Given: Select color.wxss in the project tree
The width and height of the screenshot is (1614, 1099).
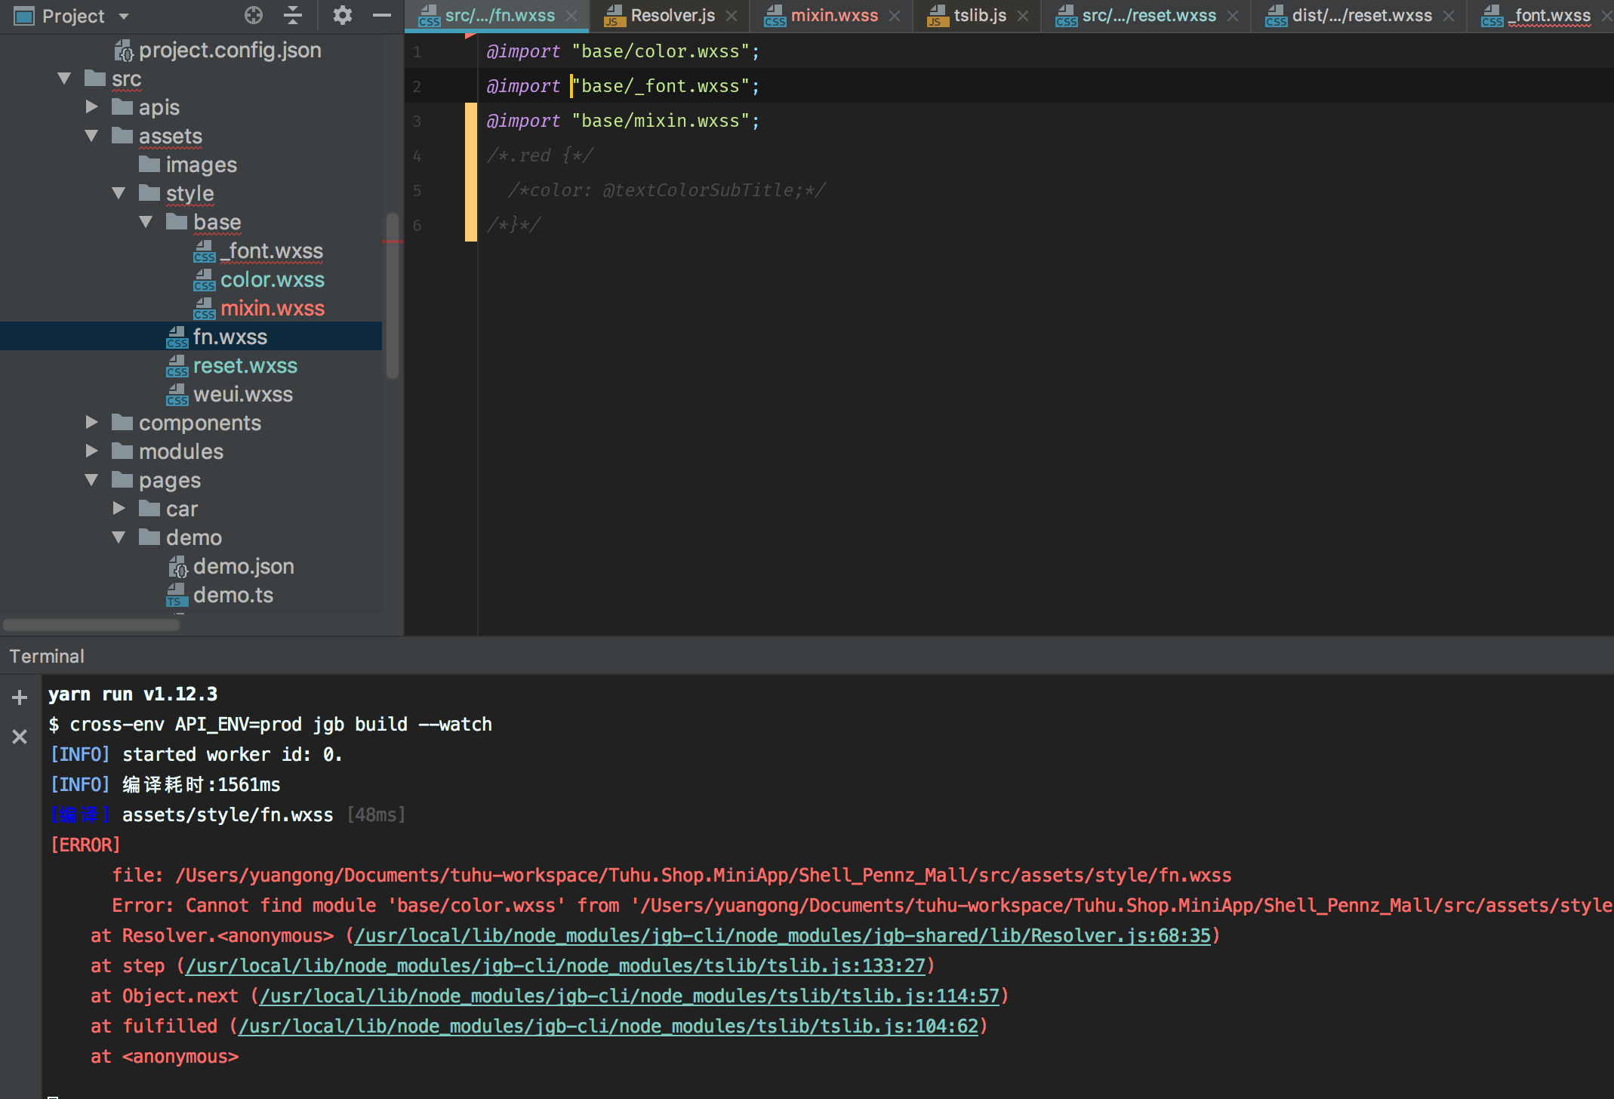Looking at the screenshot, I should coord(273,279).
